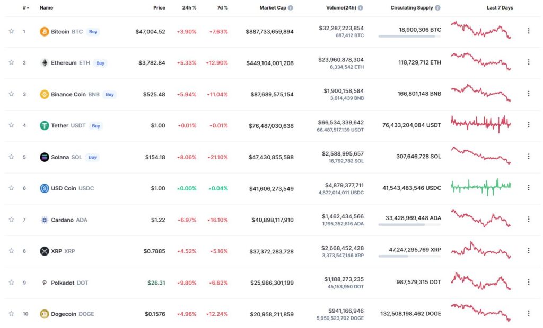This screenshot has height=328, width=543.
Task: Click the Dogecoin logo icon
Action: [x=45, y=314]
